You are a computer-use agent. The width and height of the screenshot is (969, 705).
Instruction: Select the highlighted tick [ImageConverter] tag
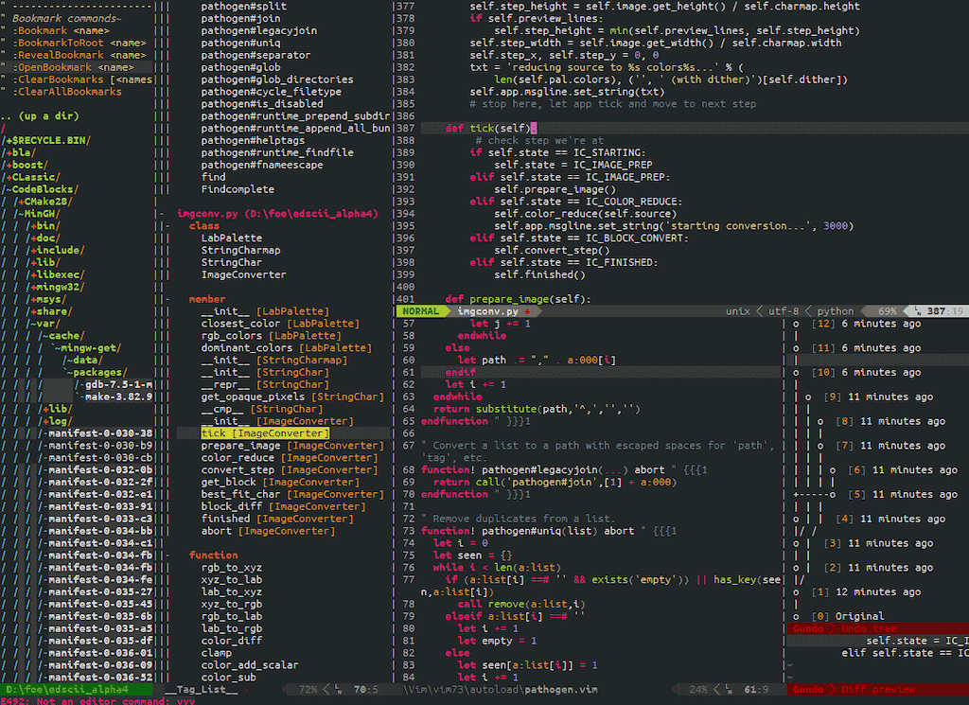pyautogui.click(x=264, y=433)
